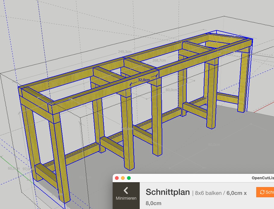Select the 32,0cm dimension label

(x=144, y=80)
